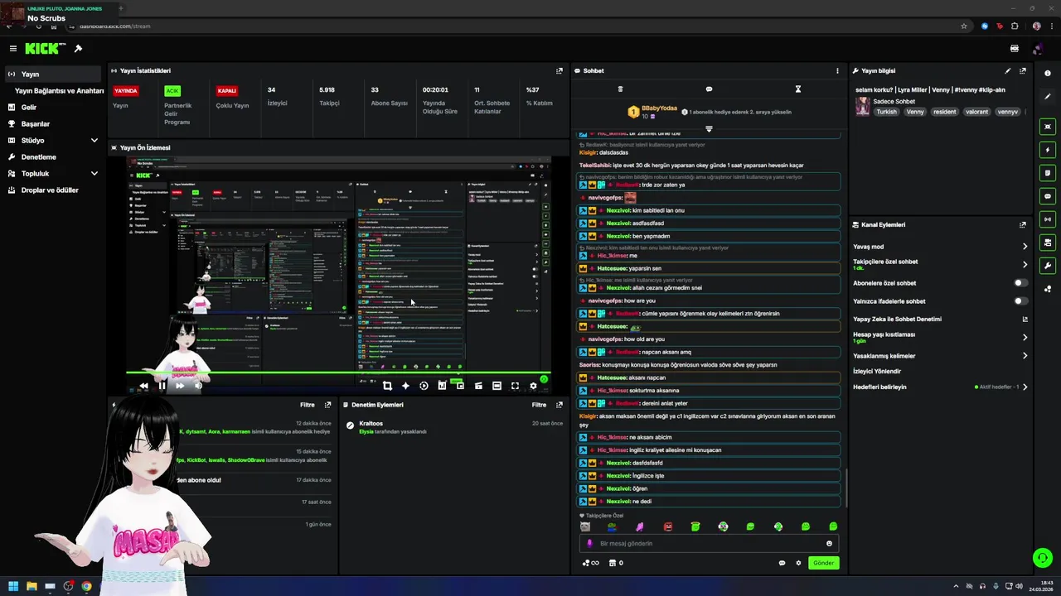Click the trash icon in chat toolbar
The height and width of the screenshot is (596, 1061).
click(x=620, y=89)
